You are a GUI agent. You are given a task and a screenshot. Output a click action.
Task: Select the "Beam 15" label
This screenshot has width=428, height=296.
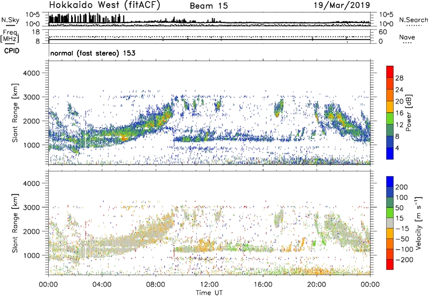[x=209, y=6]
